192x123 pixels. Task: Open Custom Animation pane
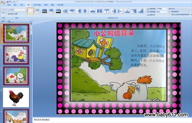(13, 14)
